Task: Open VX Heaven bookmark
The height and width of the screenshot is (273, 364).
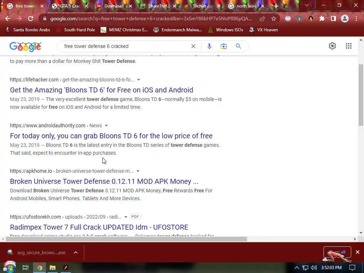Action: tap(263, 30)
